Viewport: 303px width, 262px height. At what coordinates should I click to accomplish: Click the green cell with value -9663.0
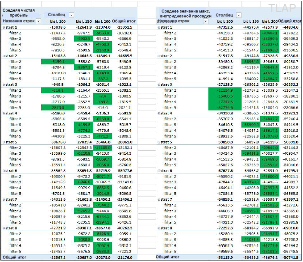(103, 33)
